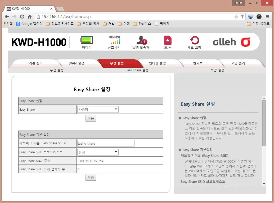
Task: Click the help panel scroll down arrow
Action: pyautogui.click(x=264, y=184)
